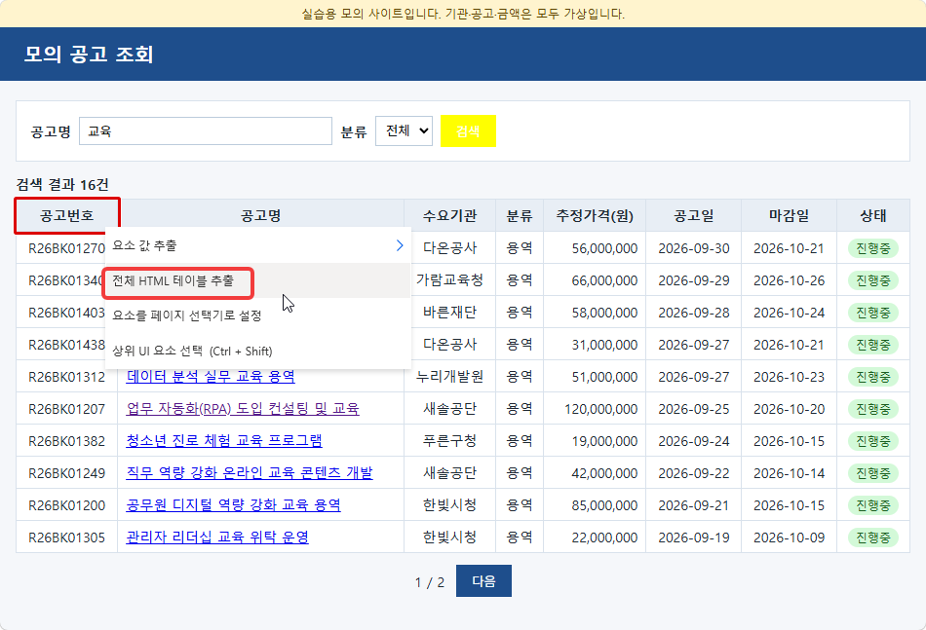
Task: Click the 모의 공고 조회 page title
Action: coord(89,55)
